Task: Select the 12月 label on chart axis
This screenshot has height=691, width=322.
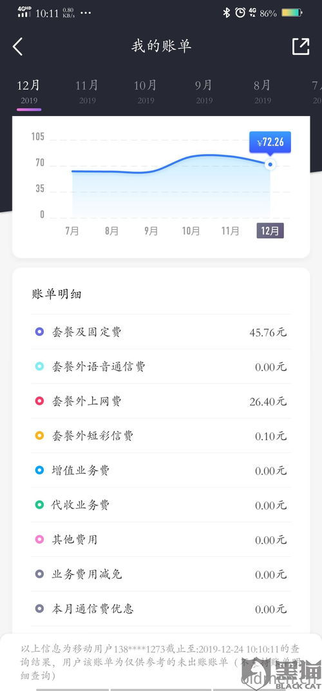Action: pos(270,231)
